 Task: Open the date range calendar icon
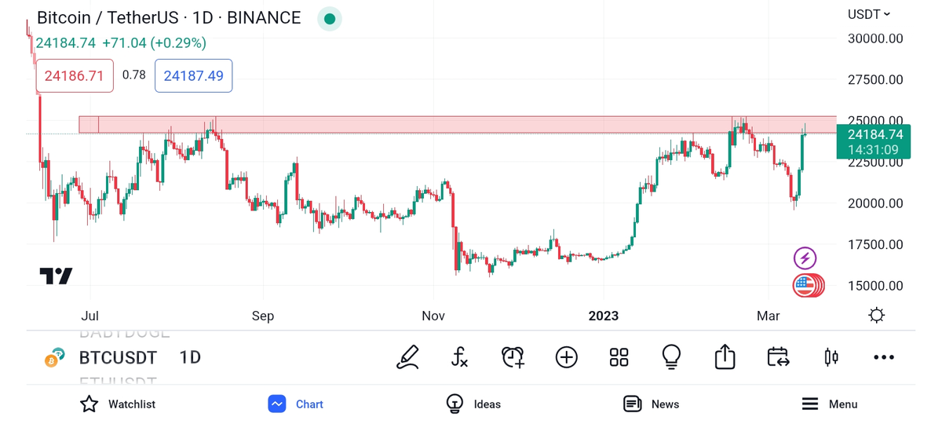(x=778, y=357)
